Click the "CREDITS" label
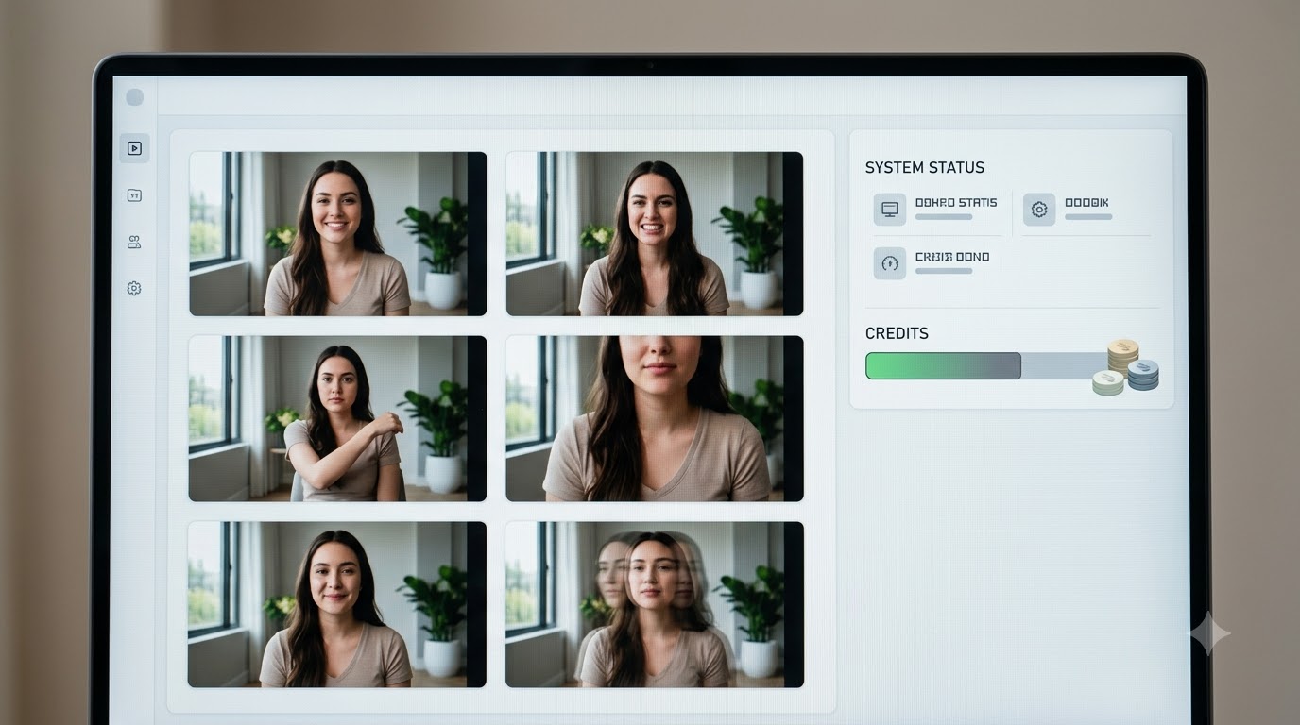Screen dimensions: 1300x725 click(x=897, y=333)
